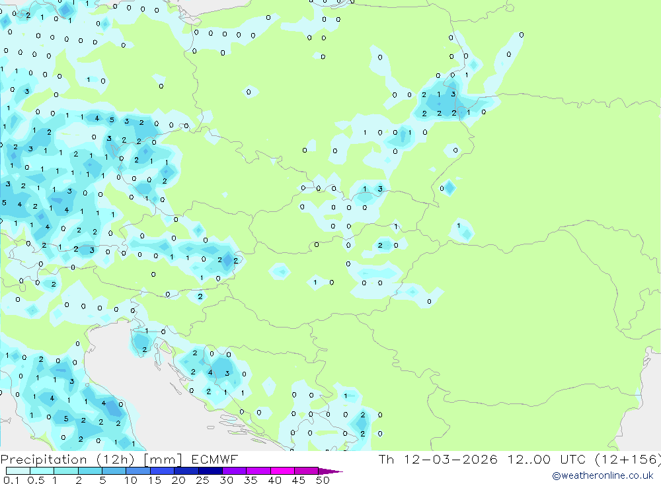This screenshot has height=484, width=661.
Task: Click the 35–40 mm violet swatch
Action: 258,471
